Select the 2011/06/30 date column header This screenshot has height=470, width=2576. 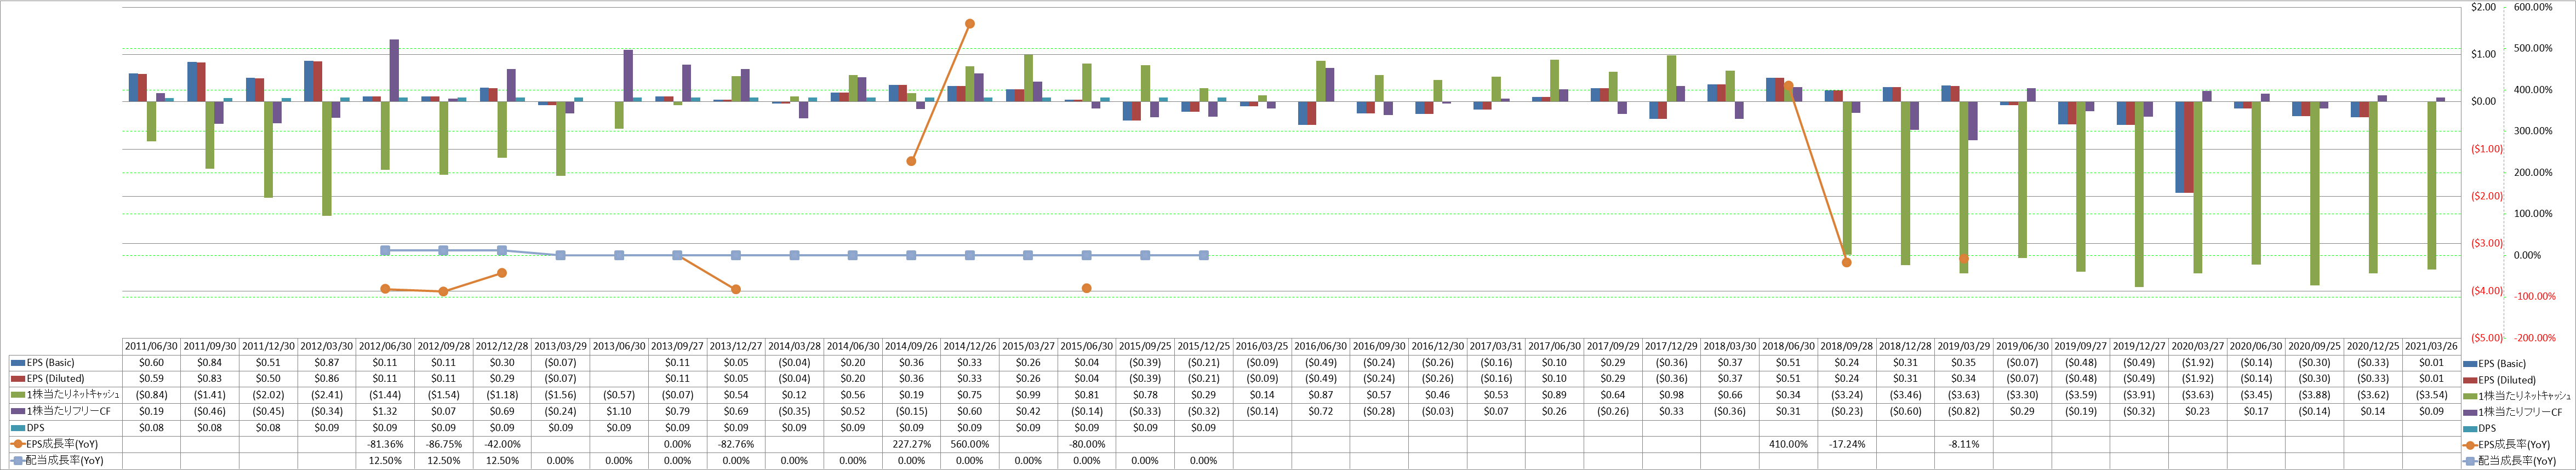coord(151,346)
